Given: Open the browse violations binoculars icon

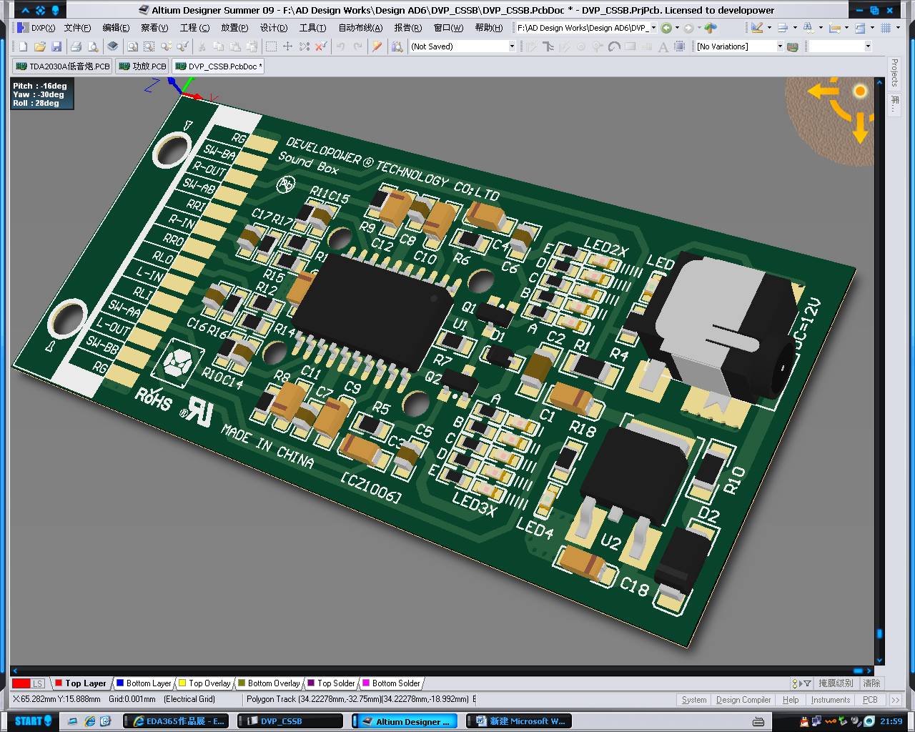Looking at the screenshot, I should 397,46.
